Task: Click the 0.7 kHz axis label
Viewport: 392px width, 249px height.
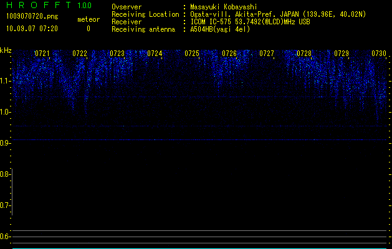Action: pos(5,205)
